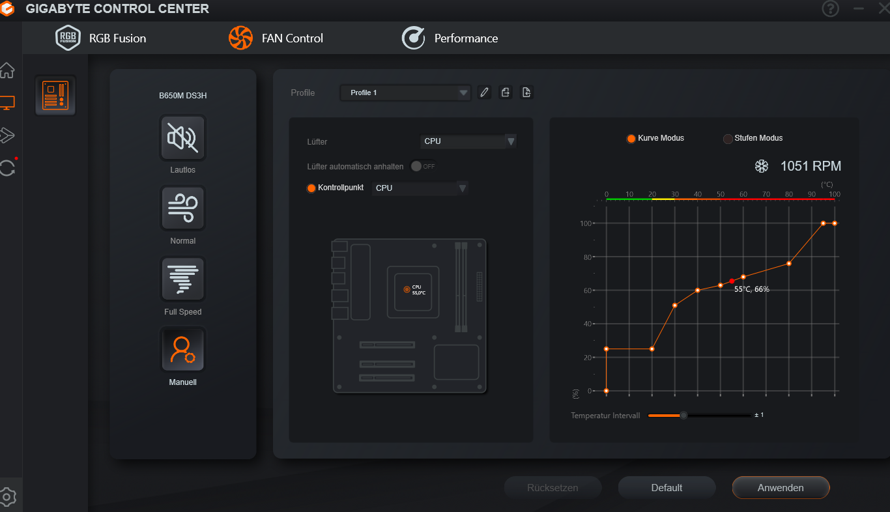890x512 pixels.
Task: Click the 1051 RPM readout
Action: pyautogui.click(x=811, y=167)
